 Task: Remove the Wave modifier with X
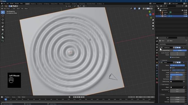(184, 62)
